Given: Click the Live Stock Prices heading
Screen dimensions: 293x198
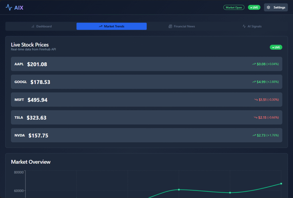Looking at the screenshot, I should pos(30,45).
